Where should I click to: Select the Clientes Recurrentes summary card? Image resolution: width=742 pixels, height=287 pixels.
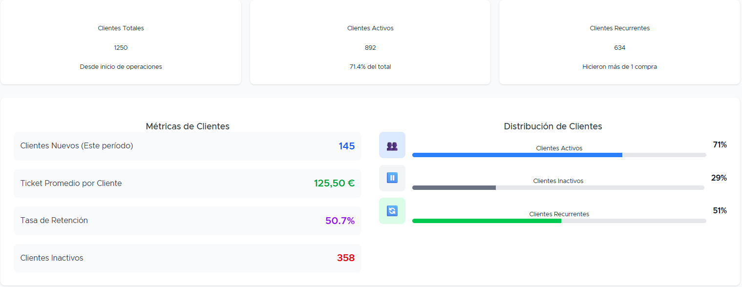(x=619, y=42)
